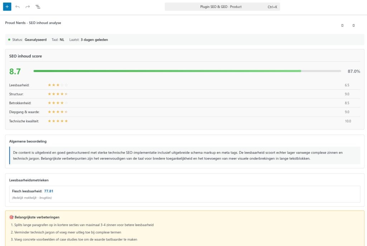Open the document overview list icon
The width and height of the screenshot is (367, 246).
[38, 6]
